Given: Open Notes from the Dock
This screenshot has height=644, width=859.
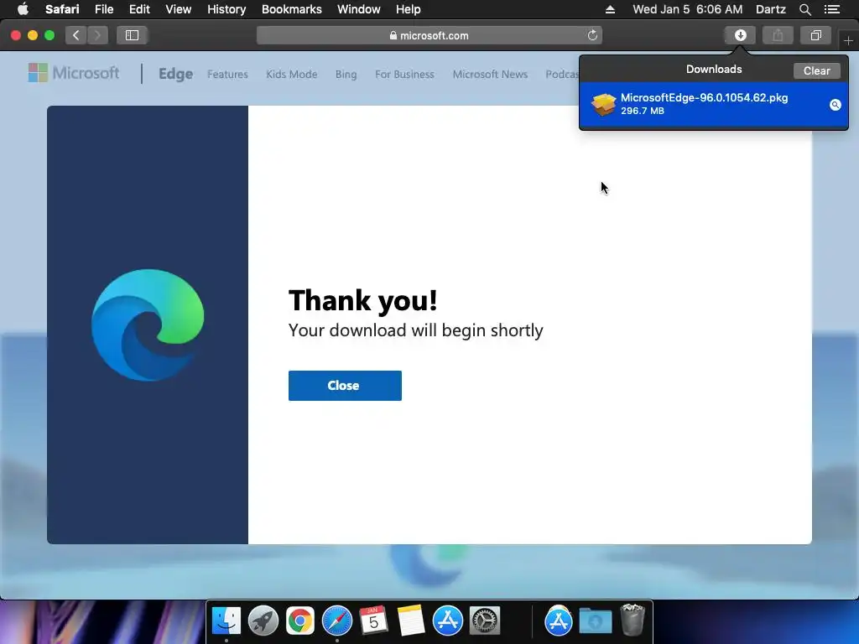Looking at the screenshot, I should pos(411,621).
